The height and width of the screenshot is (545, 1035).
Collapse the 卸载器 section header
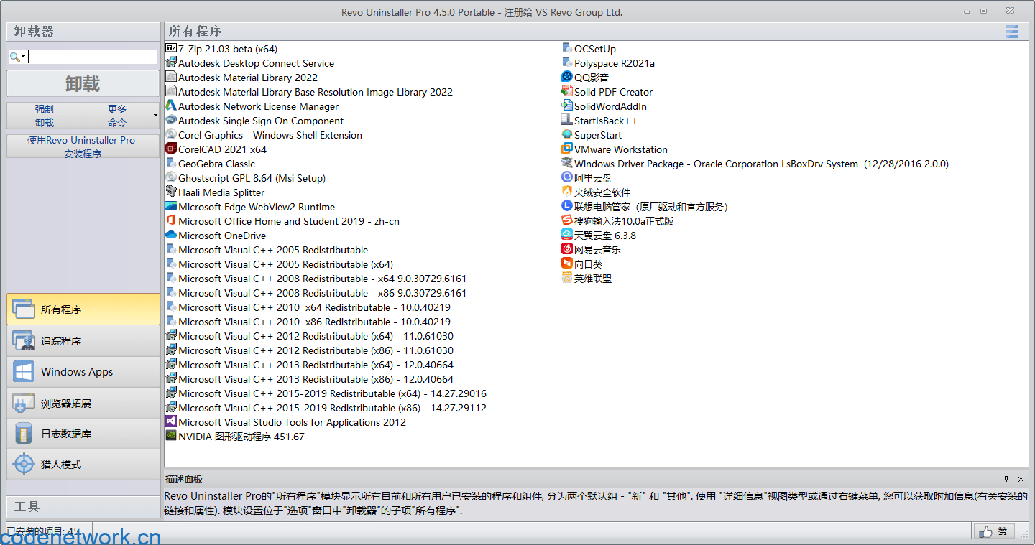(x=83, y=32)
